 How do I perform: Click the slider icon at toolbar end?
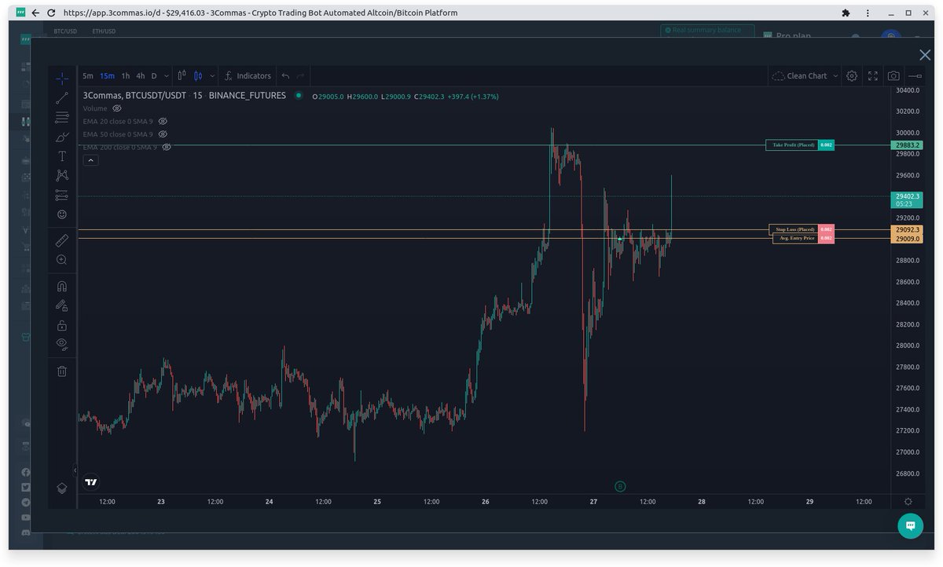(915, 76)
